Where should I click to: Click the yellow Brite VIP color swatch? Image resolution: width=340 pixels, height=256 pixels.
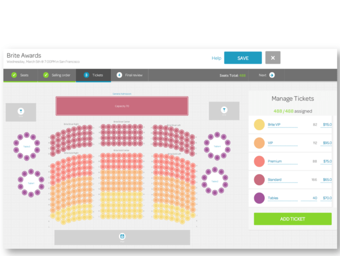click(259, 124)
